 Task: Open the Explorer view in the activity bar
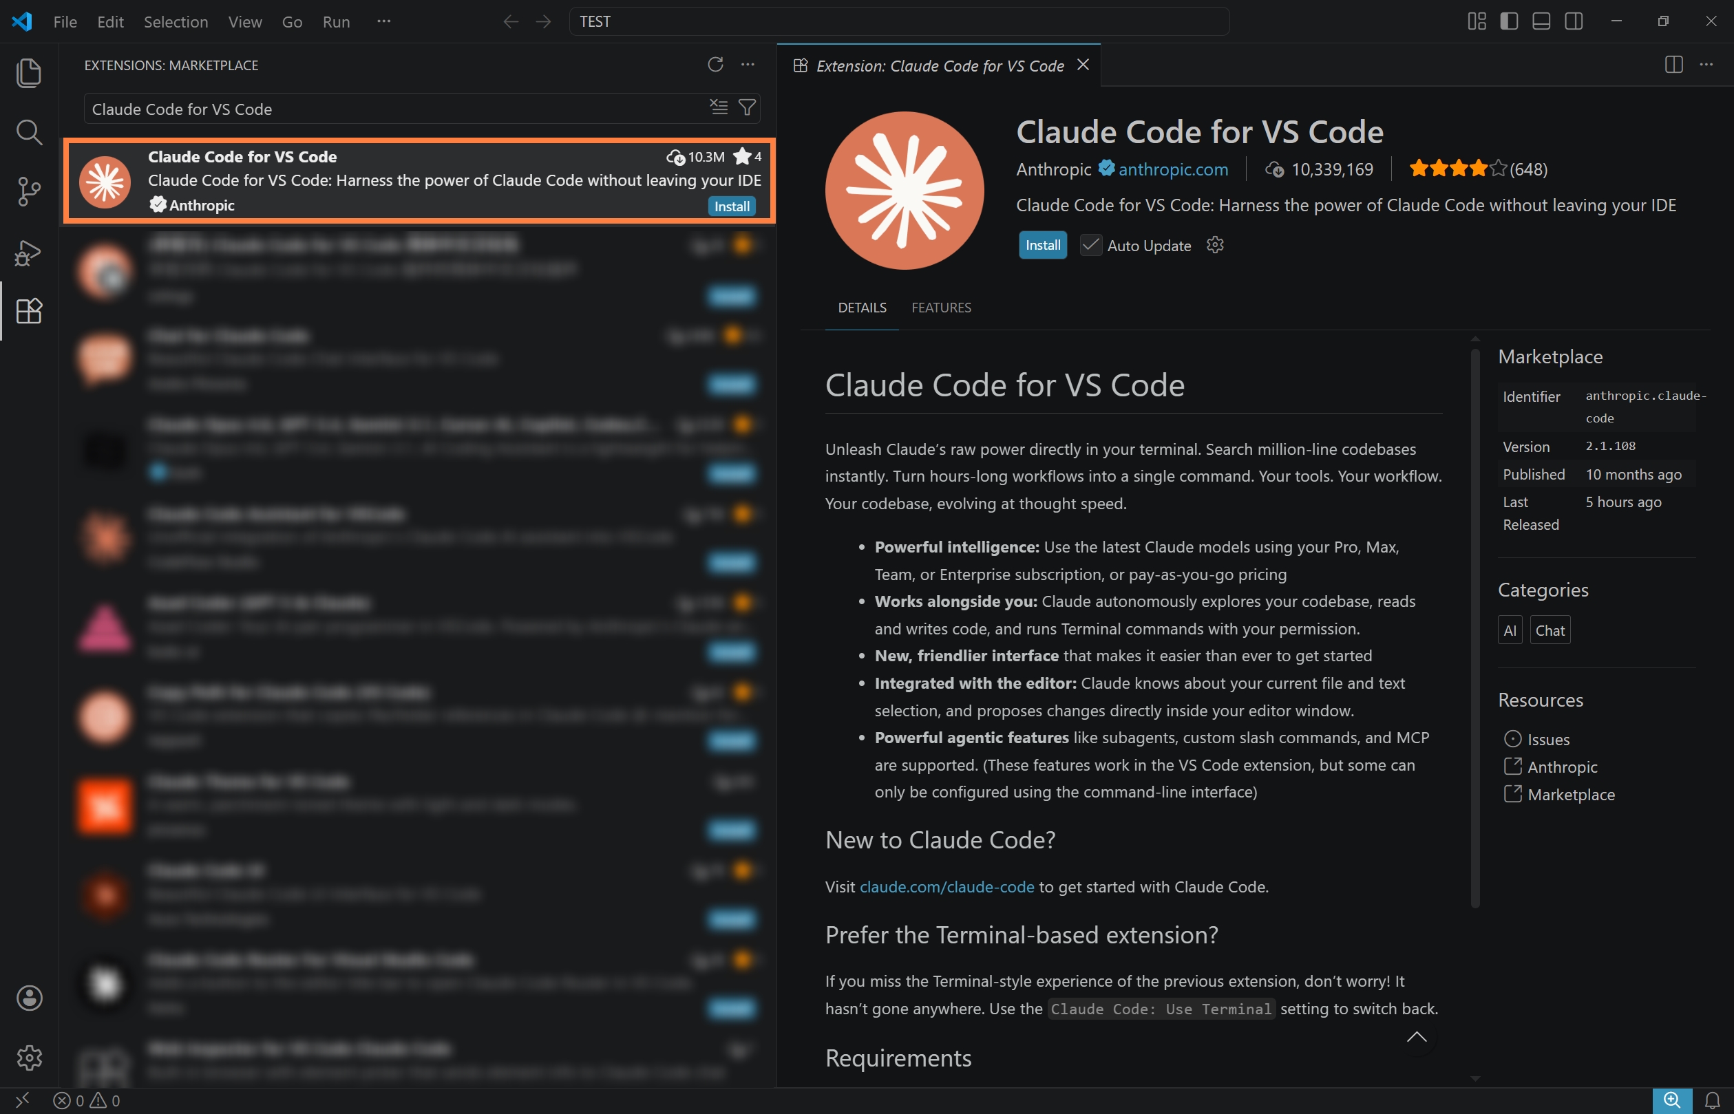pos(29,73)
